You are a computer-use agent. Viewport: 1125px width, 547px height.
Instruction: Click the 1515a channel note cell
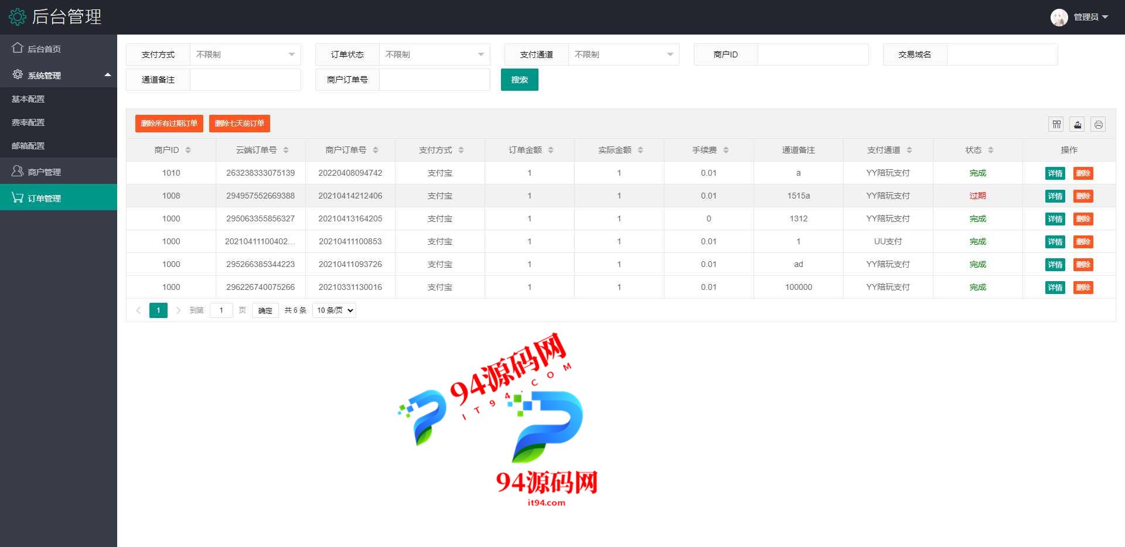798,196
